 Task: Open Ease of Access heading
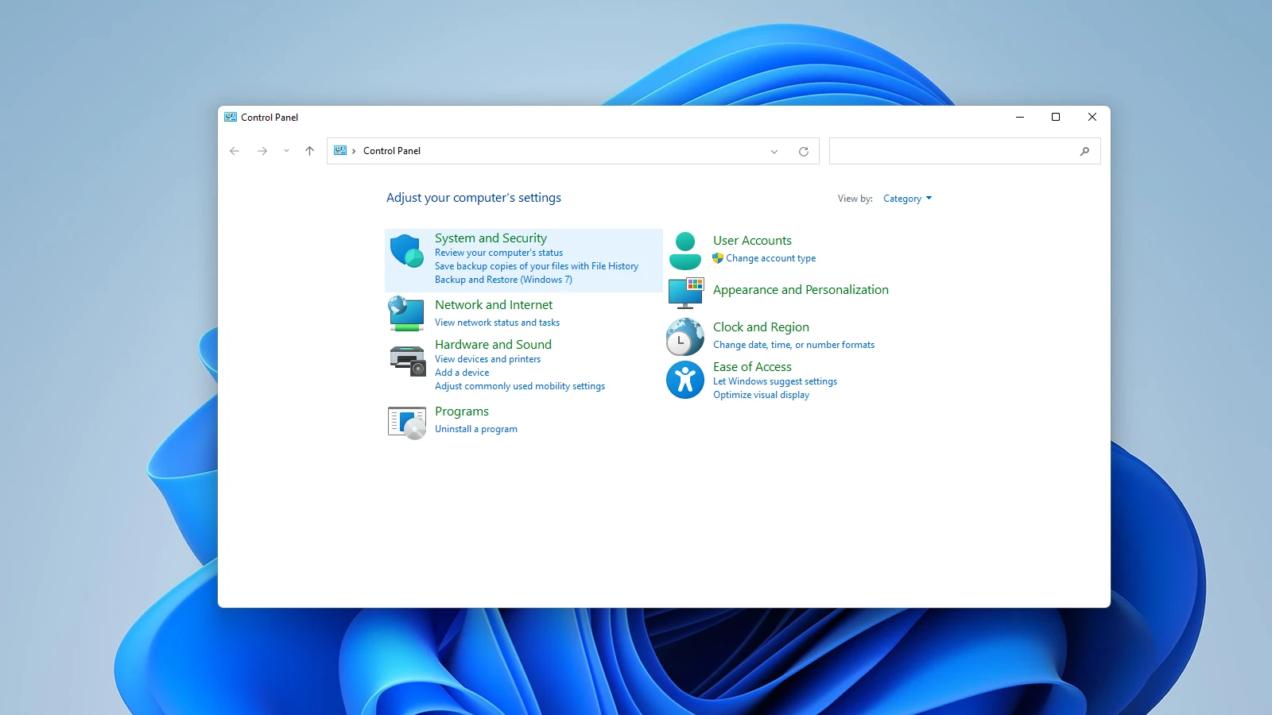(752, 367)
